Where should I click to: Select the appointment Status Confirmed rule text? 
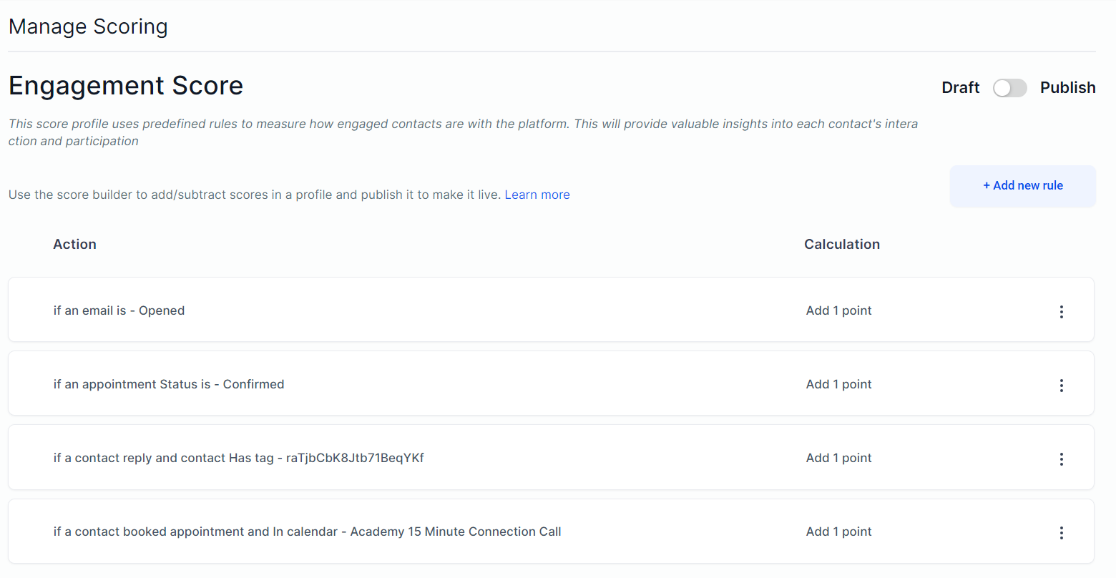tap(169, 384)
